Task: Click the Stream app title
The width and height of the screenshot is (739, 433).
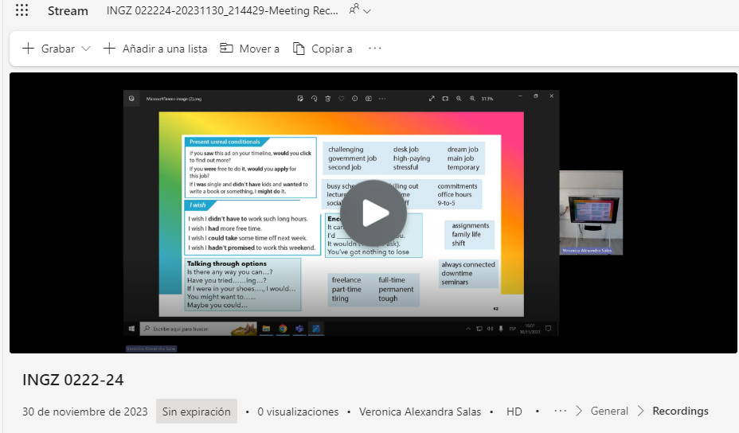Action: (x=68, y=11)
